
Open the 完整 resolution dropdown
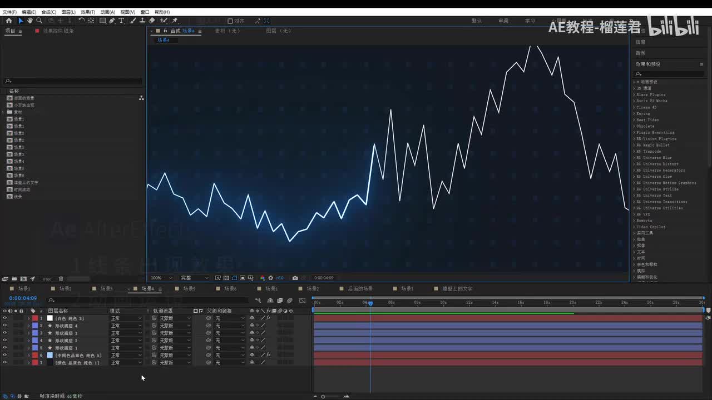click(x=194, y=278)
